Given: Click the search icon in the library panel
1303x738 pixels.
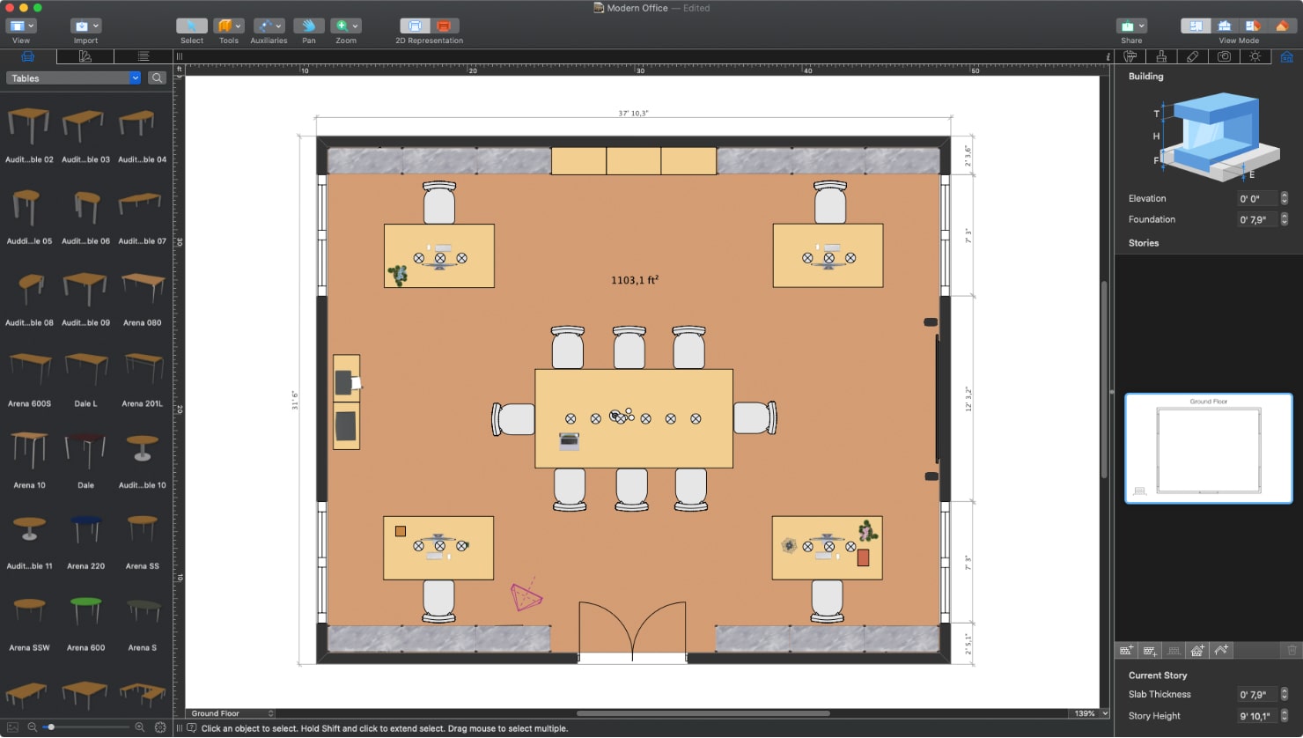Looking at the screenshot, I should [157, 77].
